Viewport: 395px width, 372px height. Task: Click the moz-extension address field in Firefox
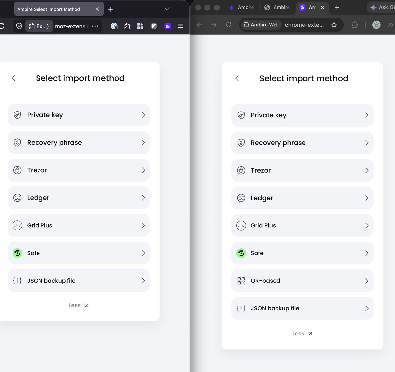pyautogui.click(x=72, y=26)
